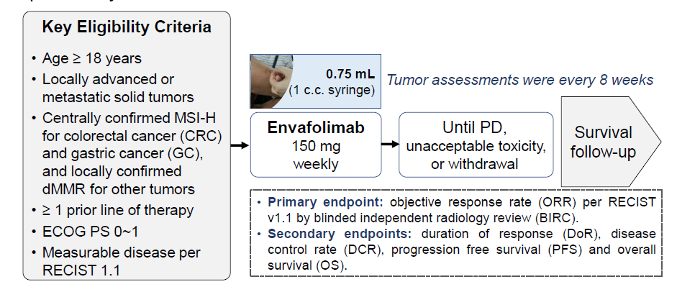This screenshot has height=287, width=677.
Task: Click the injection syringe photo thumbnail
Action: tap(271, 81)
